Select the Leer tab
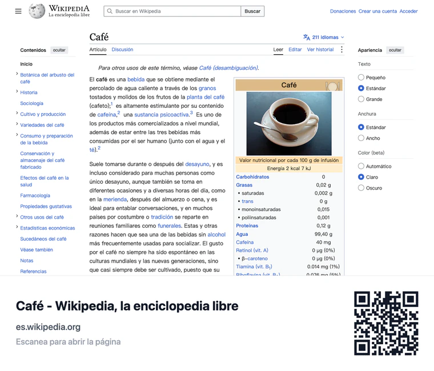The width and height of the screenshot is (434, 371). (278, 50)
